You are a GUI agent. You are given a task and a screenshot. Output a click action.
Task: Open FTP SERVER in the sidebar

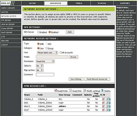(x=11, y=20)
